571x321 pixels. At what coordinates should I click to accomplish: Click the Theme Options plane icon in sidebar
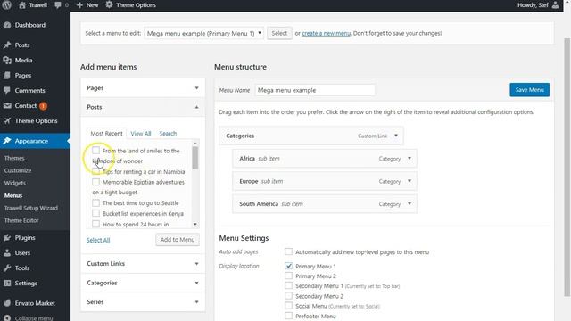tap(7, 121)
